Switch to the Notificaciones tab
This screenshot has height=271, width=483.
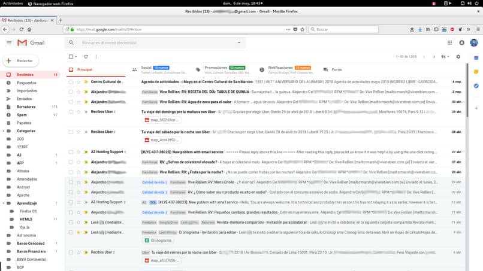[x=286, y=70]
